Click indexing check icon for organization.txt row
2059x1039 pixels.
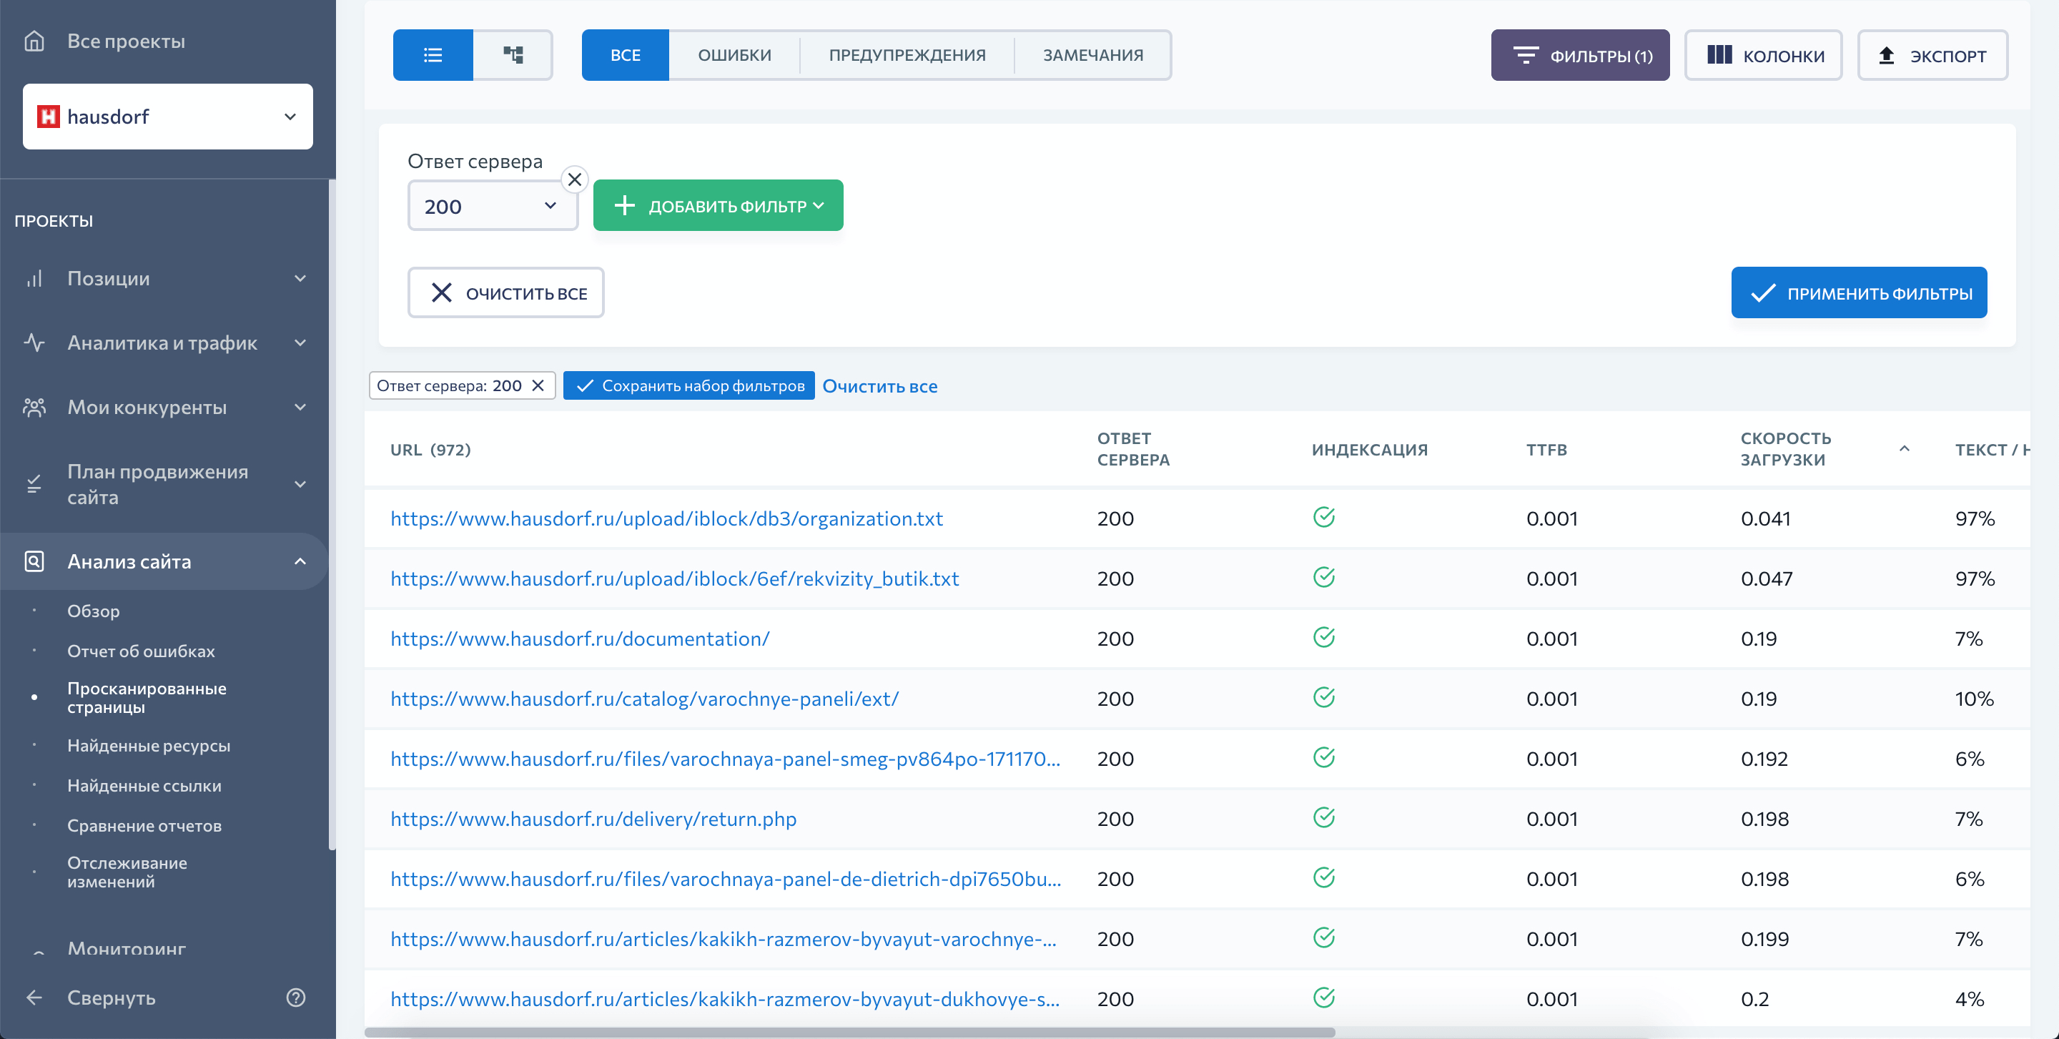(1323, 517)
